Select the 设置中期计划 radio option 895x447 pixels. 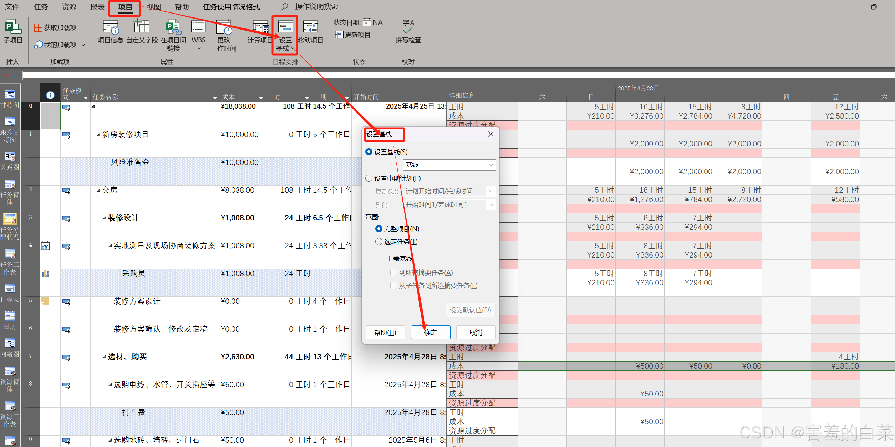(x=369, y=178)
